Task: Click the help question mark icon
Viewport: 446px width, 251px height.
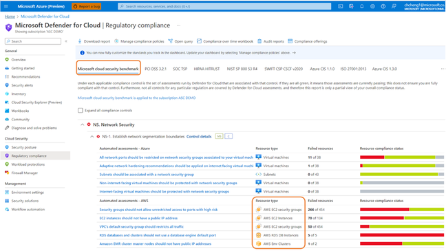Action: coord(383,6)
